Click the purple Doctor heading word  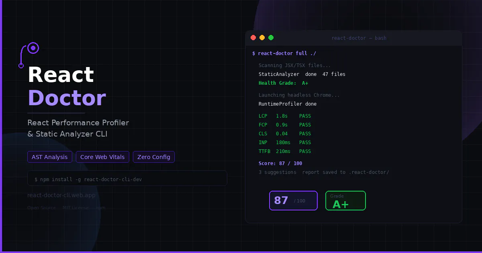click(x=67, y=98)
